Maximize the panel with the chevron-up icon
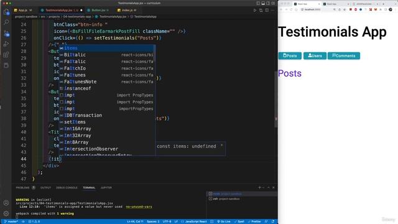This screenshot has height=224, width=398. (269, 187)
